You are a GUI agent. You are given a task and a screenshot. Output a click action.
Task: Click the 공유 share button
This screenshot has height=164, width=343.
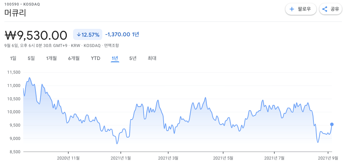pos(330,9)
